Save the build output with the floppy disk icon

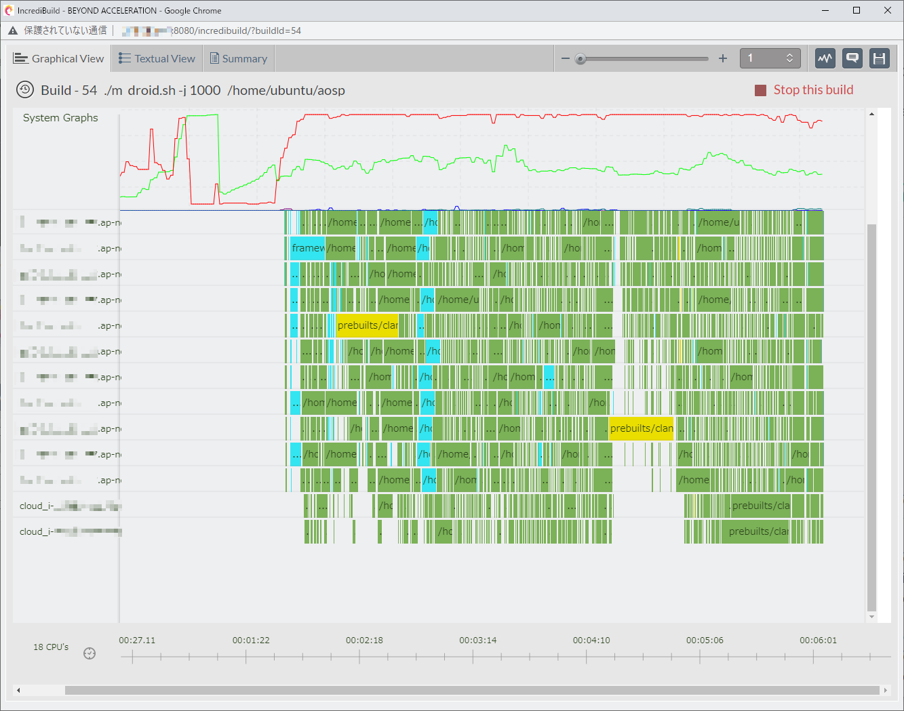879,58
